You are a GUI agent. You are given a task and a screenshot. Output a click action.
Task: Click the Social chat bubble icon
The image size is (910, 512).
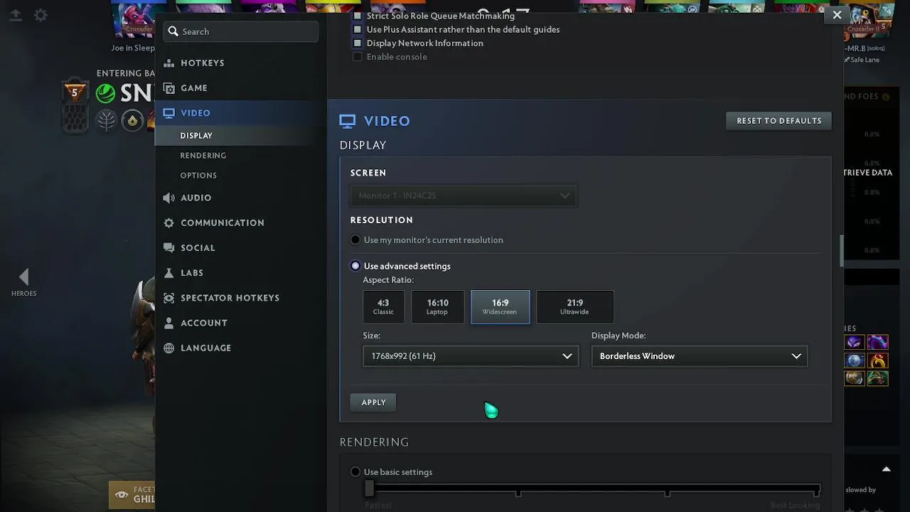tap(168, 247)
